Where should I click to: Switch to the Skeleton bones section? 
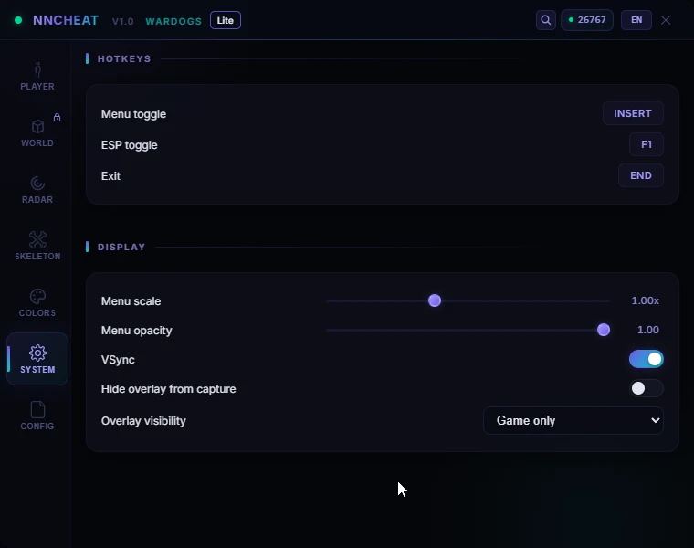click(x=37, y=247)
